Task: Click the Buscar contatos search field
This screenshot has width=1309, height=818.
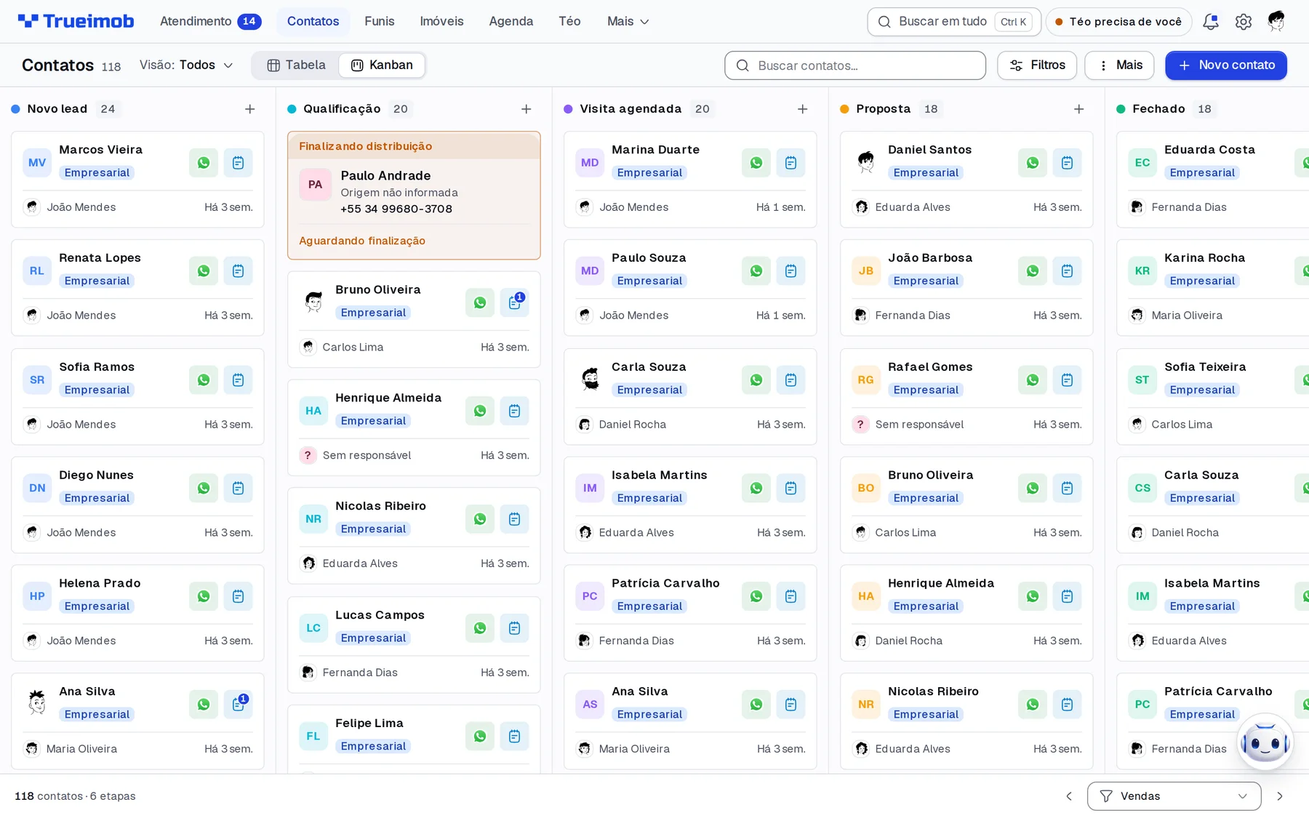Action: (855, 65)
